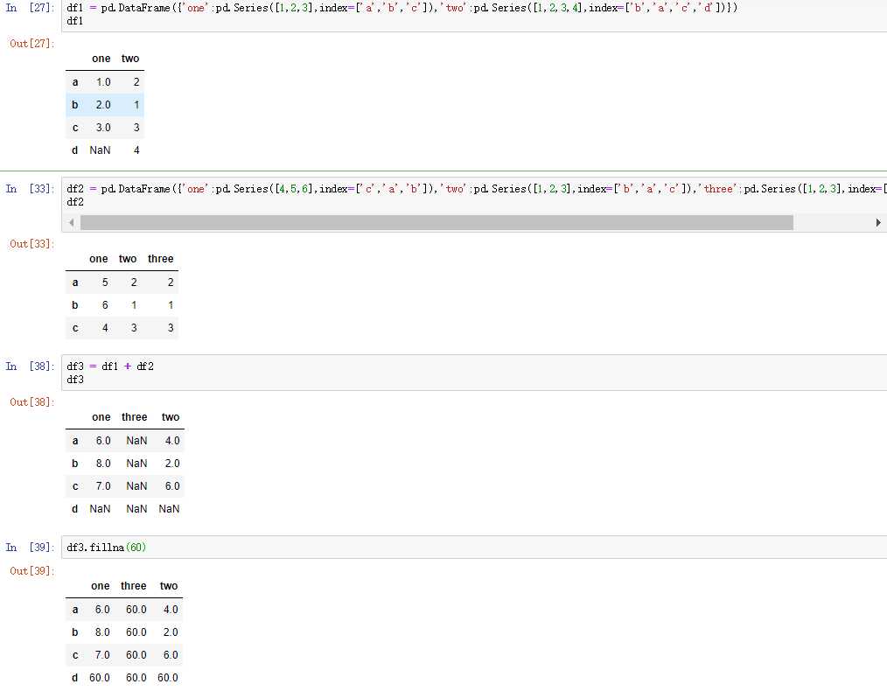Click value 8.0 in row b of Out[39]
The image size is (887, 691).
[102, 632]
